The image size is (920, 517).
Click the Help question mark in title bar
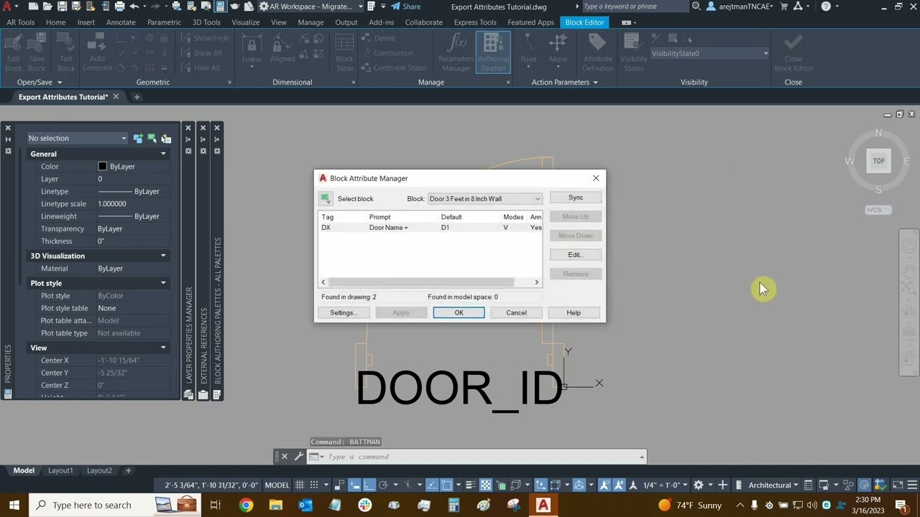click(x=826, y=6)
